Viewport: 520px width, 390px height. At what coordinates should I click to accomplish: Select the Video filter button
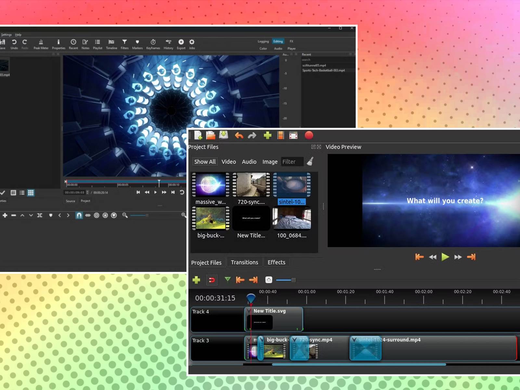tap(228, 162)
